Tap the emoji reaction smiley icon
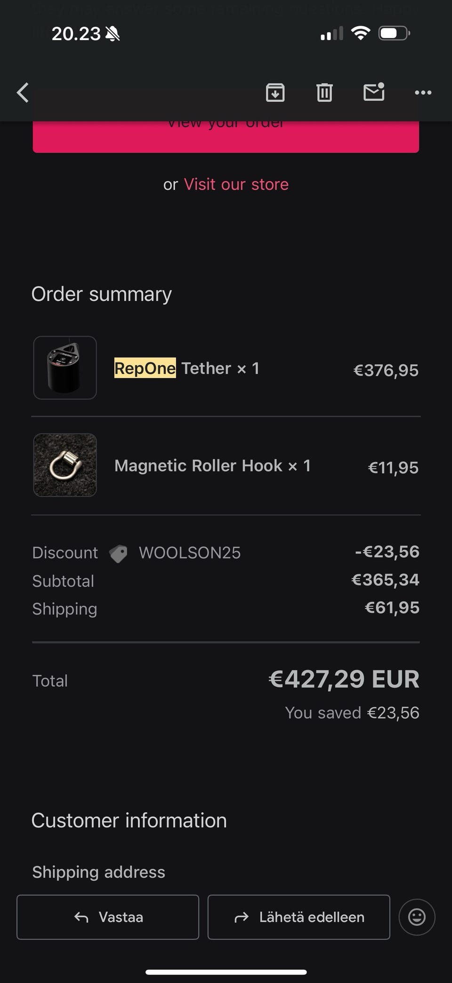The width and height of the screenshot is (452, 983). 417,917
